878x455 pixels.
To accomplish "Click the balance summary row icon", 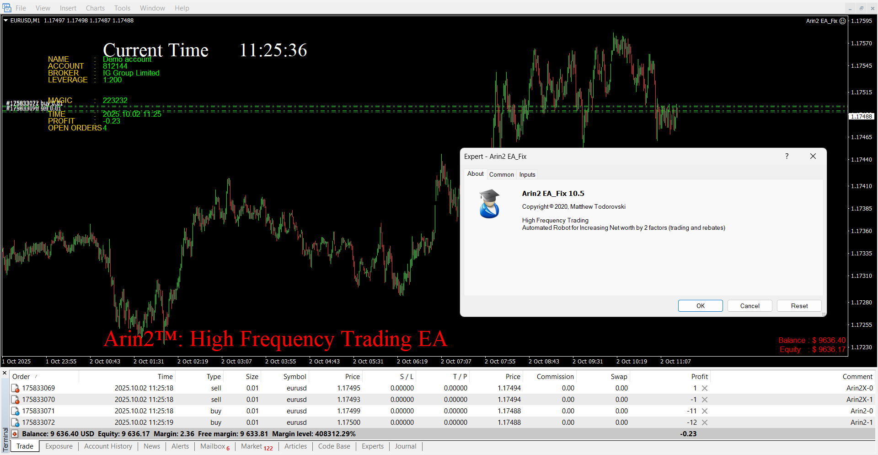I will point(15,434).
